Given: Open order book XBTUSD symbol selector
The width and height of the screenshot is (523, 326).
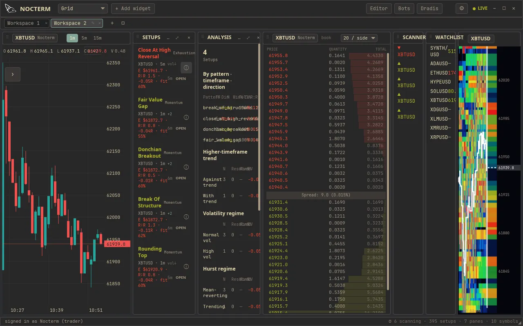Looking at the screenshot, I should pos(295,38).
